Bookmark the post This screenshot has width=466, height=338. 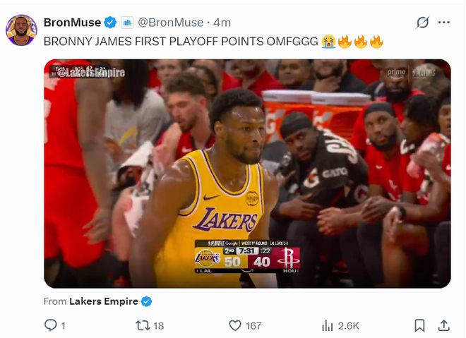pos(419,325)
